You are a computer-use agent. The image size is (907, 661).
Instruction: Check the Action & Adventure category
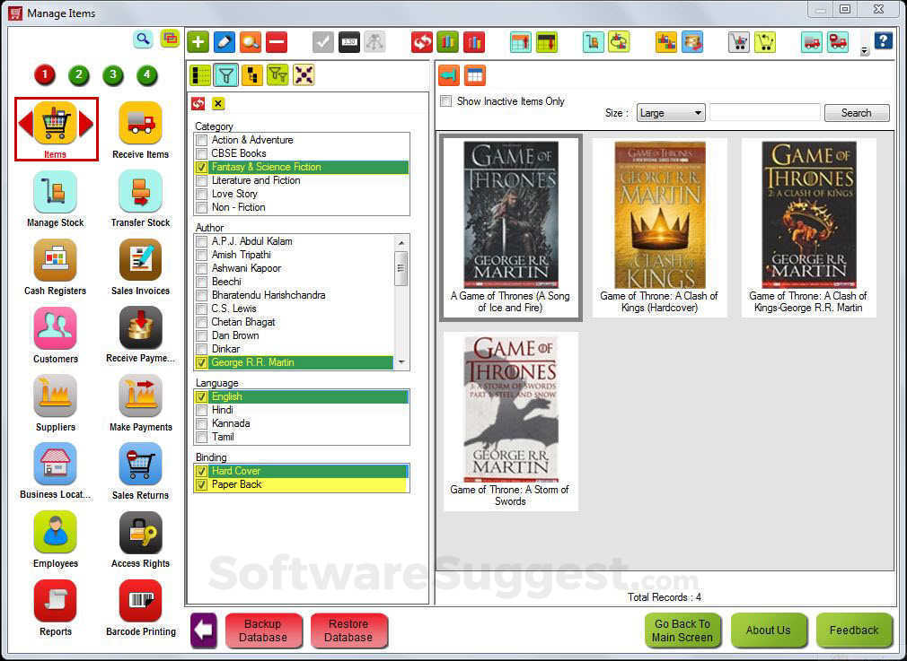[202, 140]
